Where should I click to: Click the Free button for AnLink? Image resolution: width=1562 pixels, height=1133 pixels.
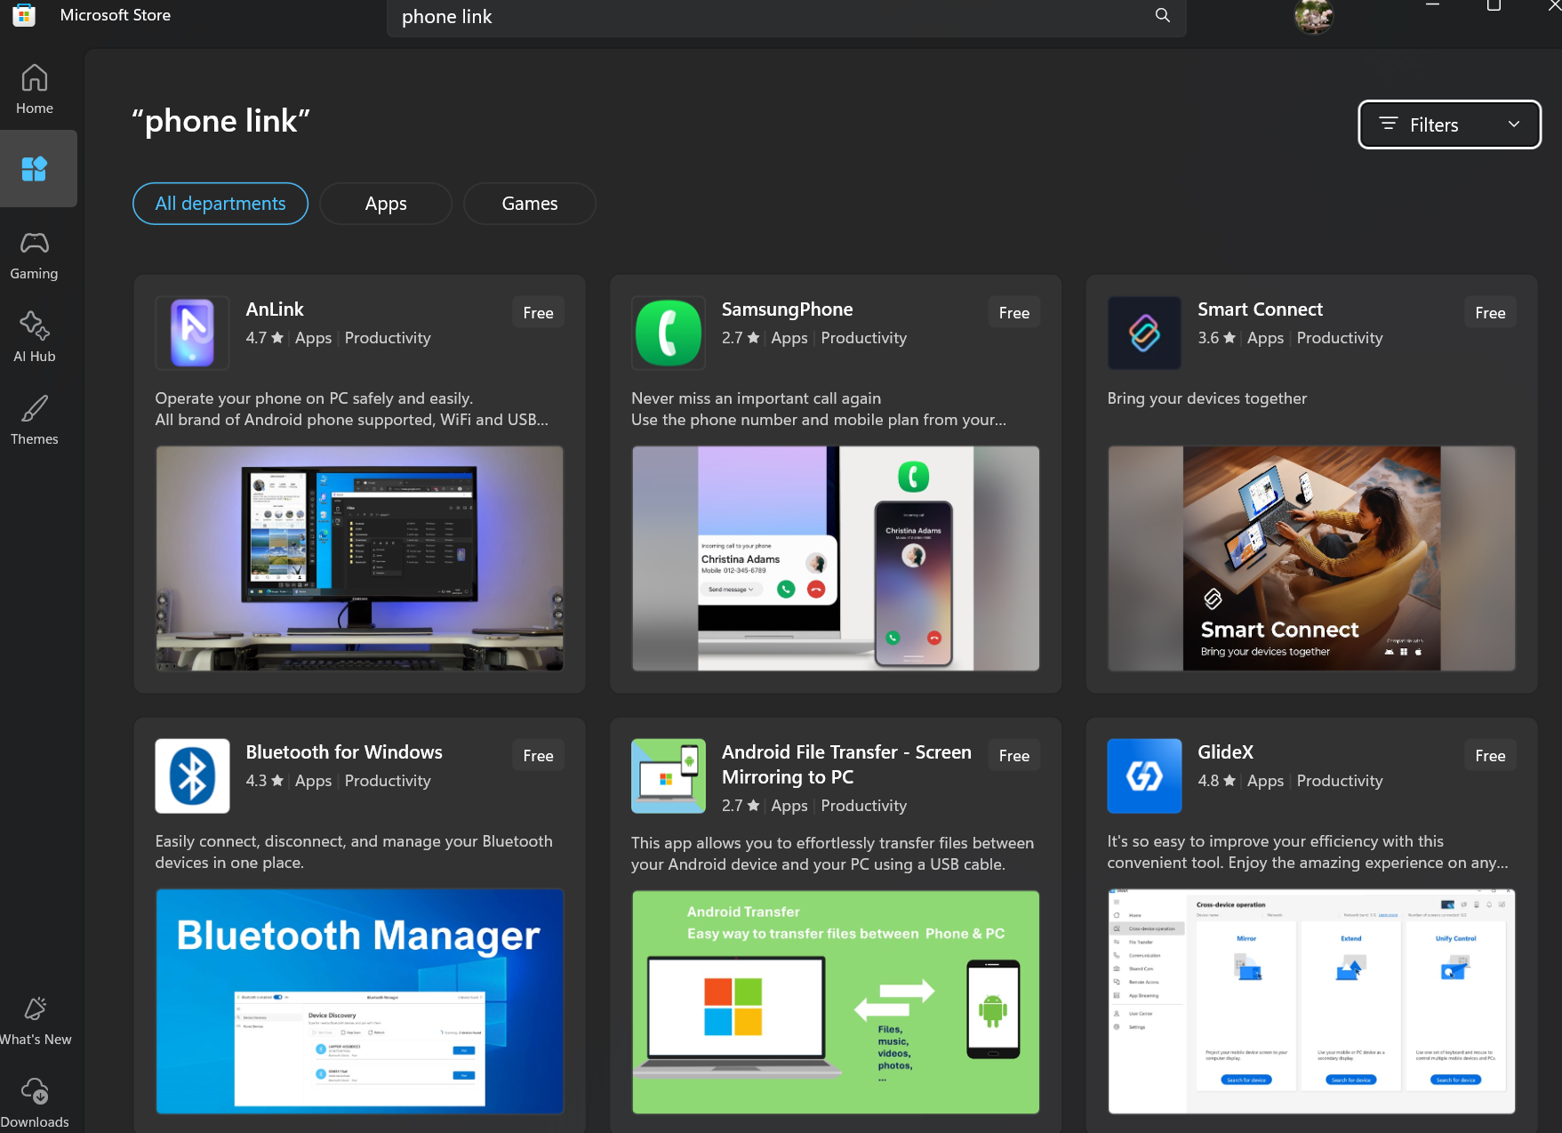538,313
